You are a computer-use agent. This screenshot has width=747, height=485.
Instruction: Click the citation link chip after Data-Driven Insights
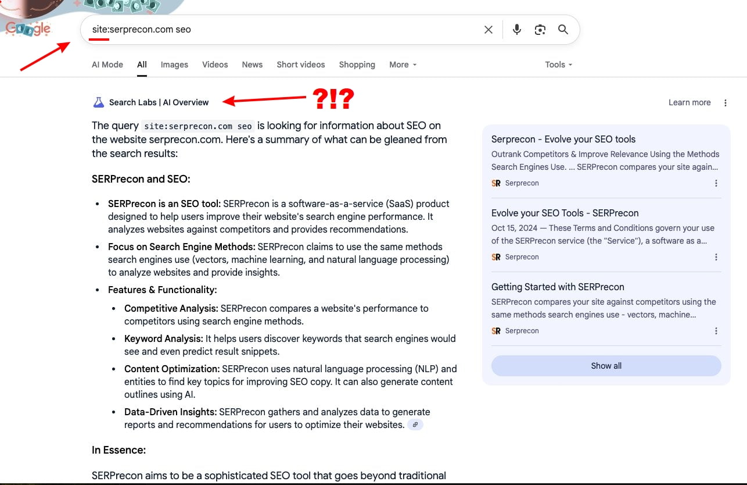pos(415,425)
